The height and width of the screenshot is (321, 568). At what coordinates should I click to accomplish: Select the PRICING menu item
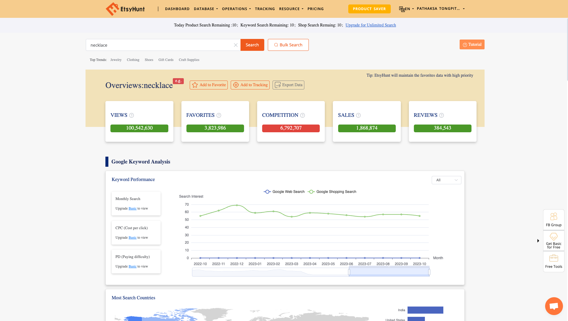click(x=316, y=9)
